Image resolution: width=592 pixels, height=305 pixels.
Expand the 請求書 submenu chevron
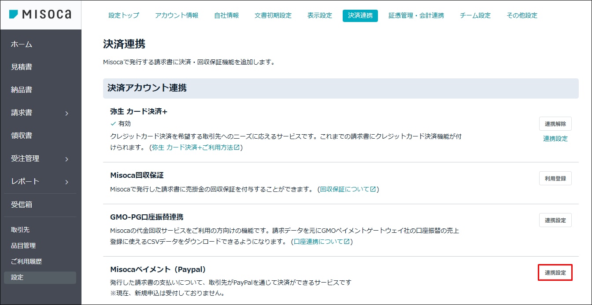[x=67, y=113]
